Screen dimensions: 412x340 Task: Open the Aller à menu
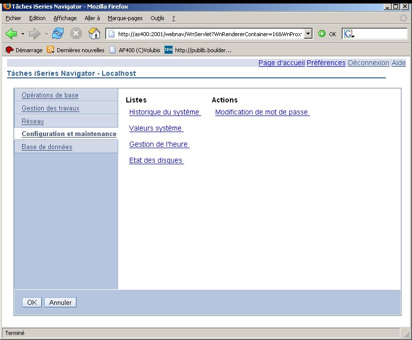pyautogui.click(x=92, y=18)
